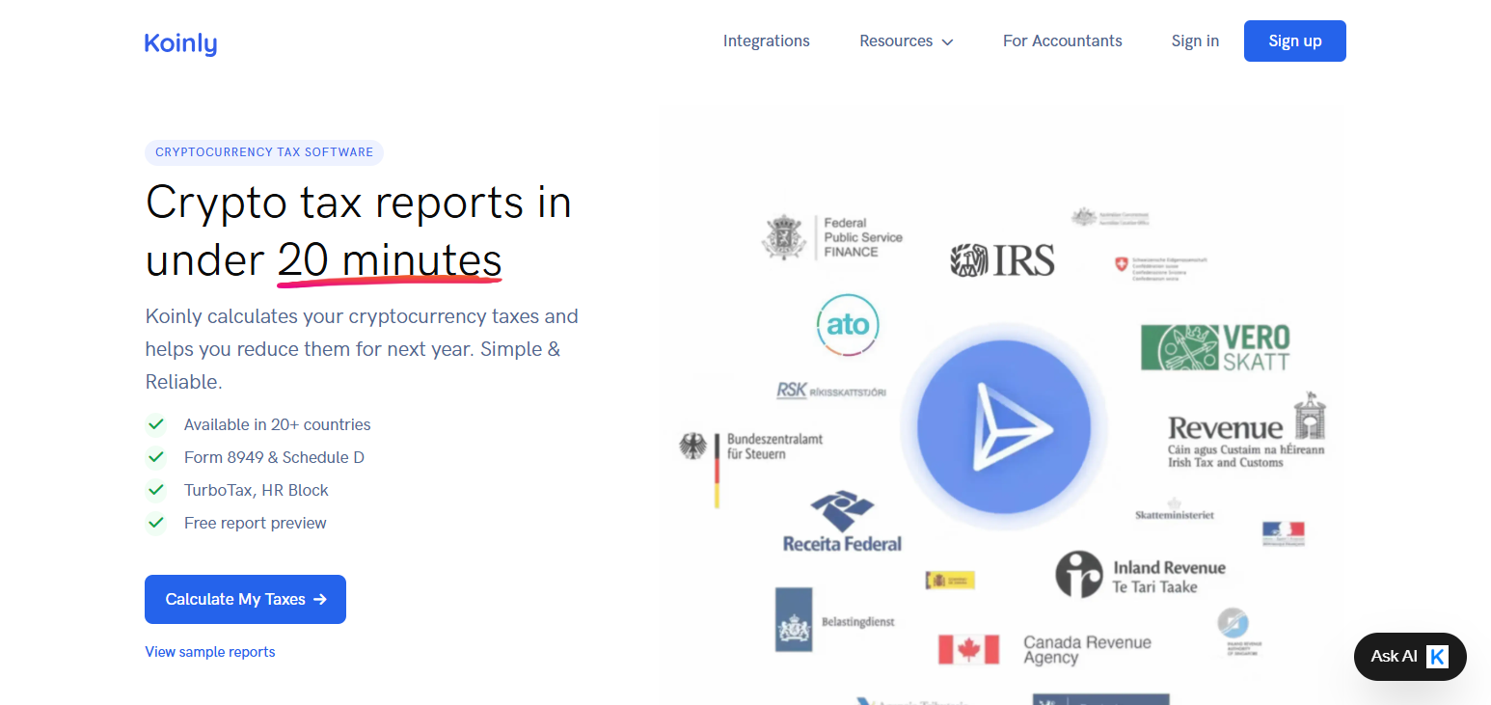Click the 'Form 8949 & Schedule D' text

[274, 457]
